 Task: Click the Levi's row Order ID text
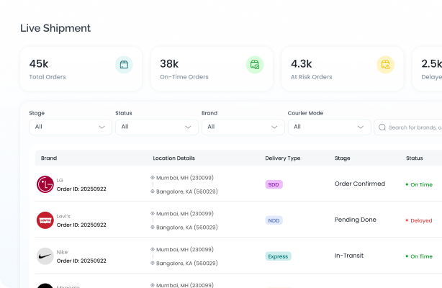pos(81,225)
